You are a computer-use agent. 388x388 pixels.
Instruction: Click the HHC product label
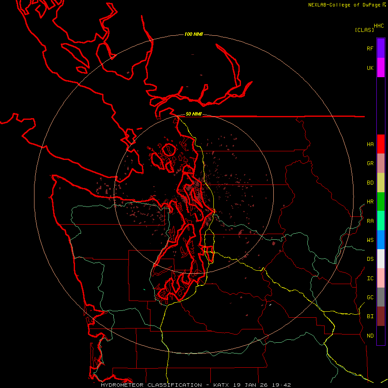pyautogui.click(x=379, y=26)
